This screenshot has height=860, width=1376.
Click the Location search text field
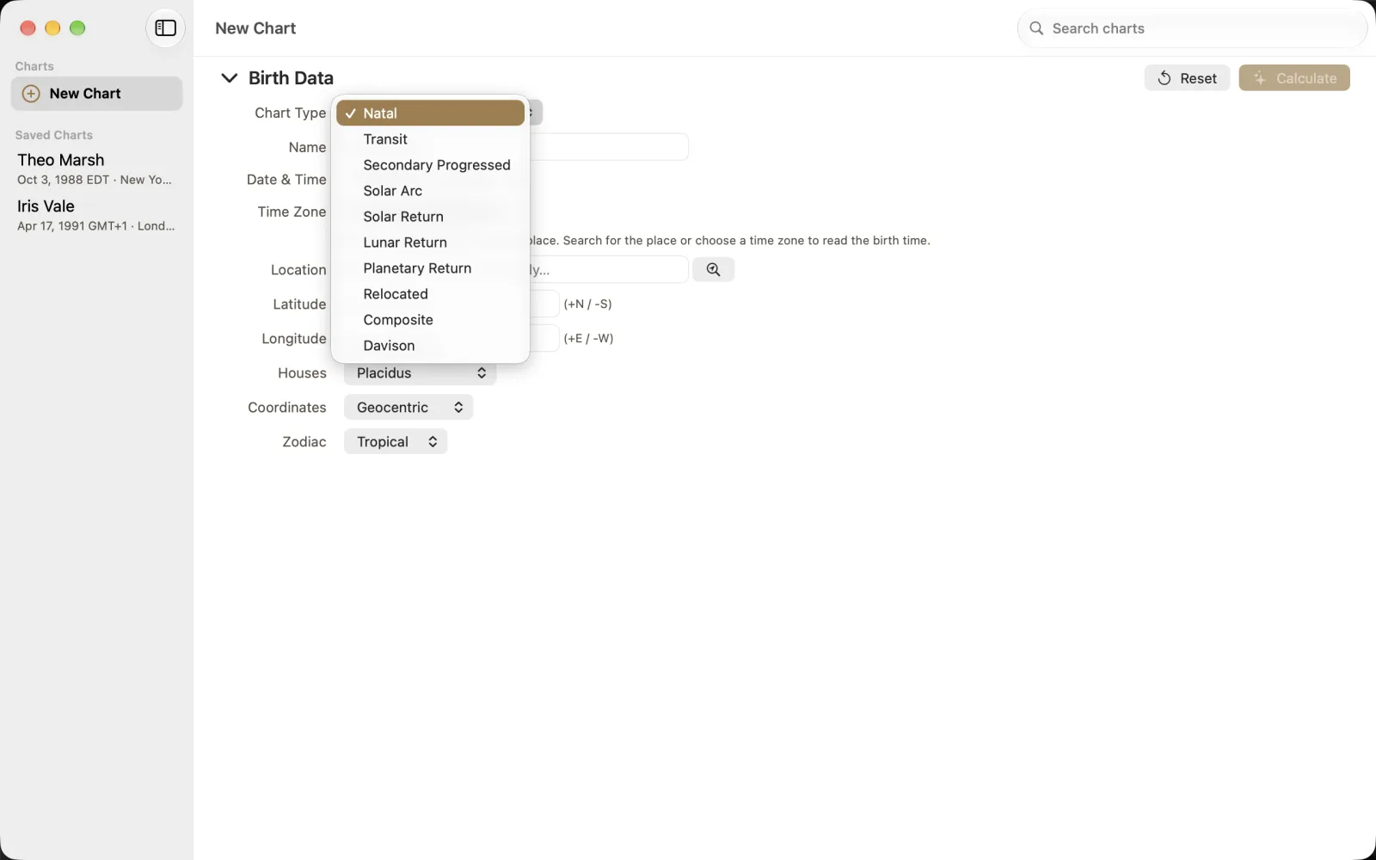(609, 269)
